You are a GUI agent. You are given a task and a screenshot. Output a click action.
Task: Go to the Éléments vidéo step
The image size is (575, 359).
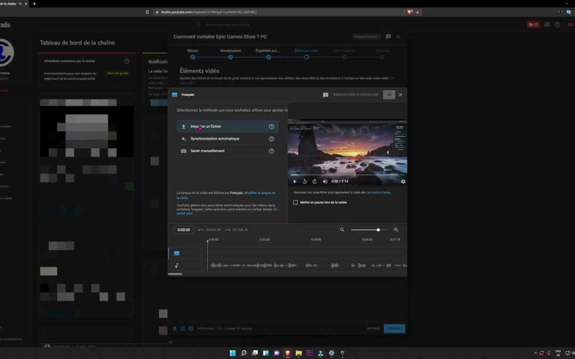306,54
